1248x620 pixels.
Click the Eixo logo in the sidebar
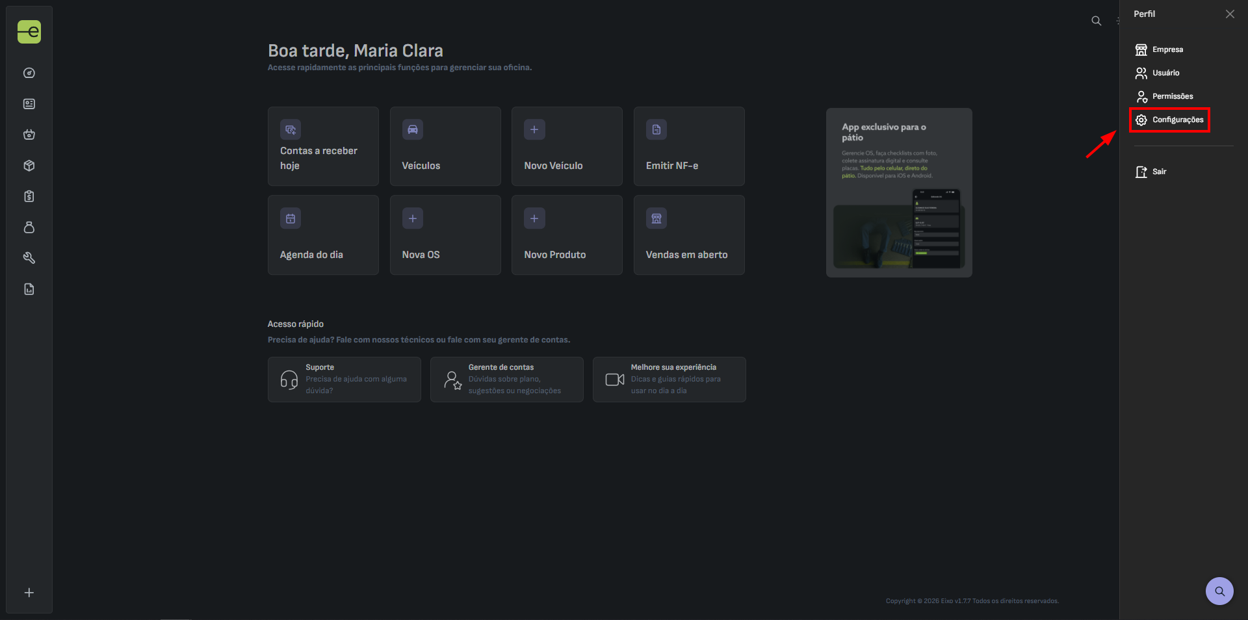[29, 32]
